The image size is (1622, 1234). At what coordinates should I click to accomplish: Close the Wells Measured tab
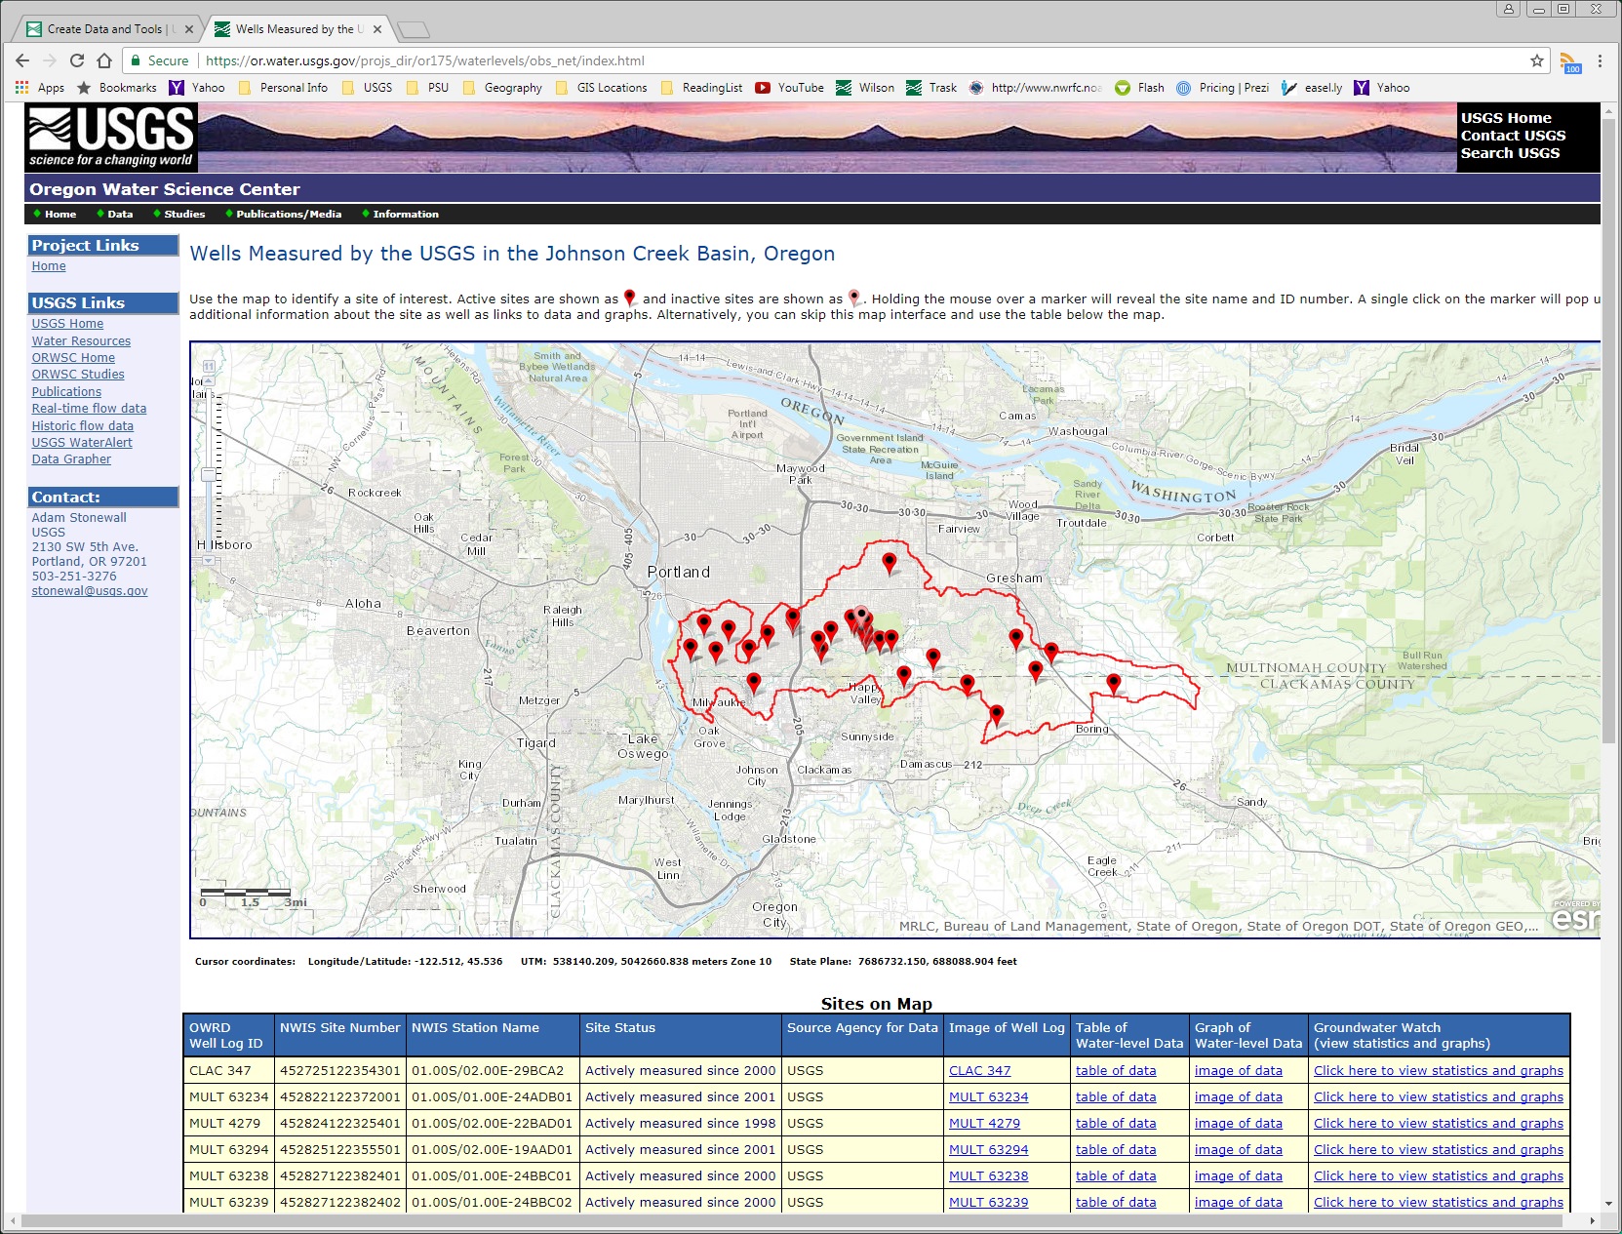376,29
